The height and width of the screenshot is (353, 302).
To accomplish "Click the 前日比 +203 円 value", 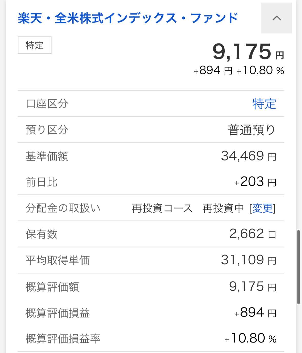I will pos(255,182).
